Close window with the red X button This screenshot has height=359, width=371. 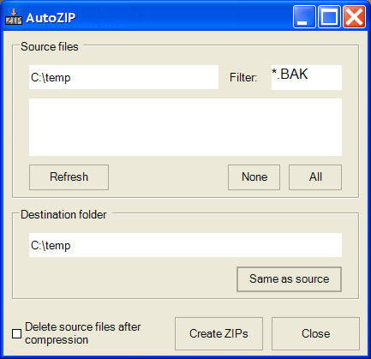tap(354, 17)
